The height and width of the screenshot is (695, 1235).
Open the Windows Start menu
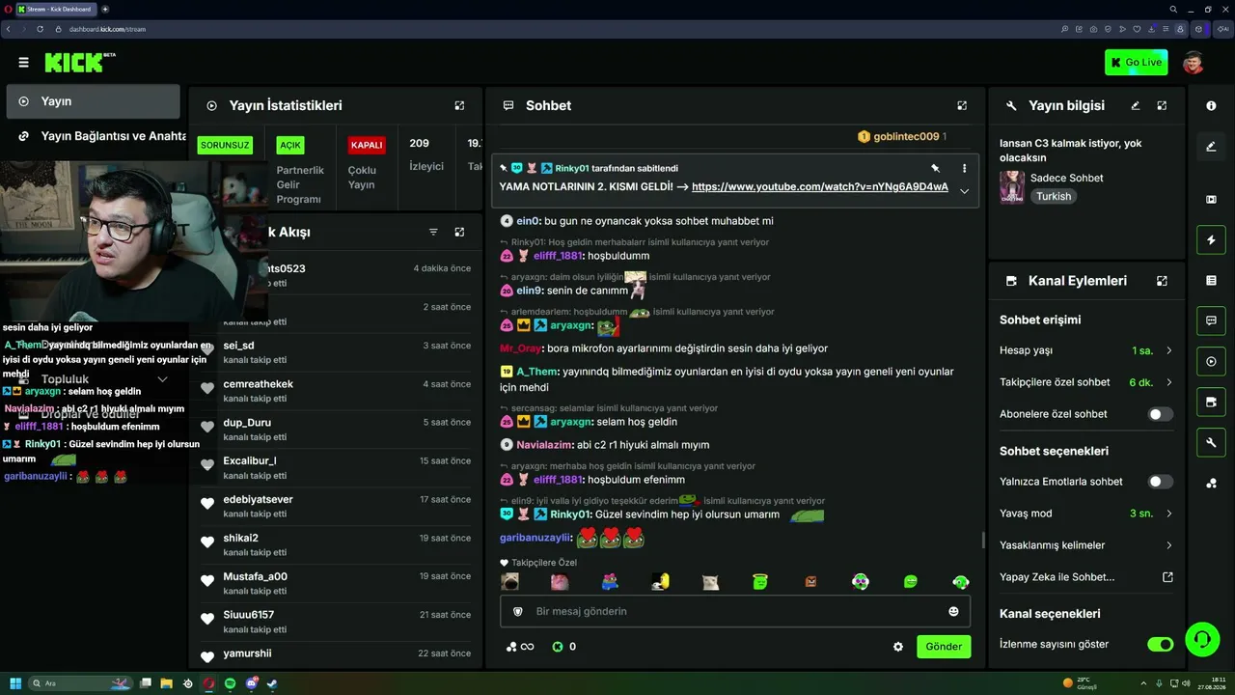tap(15, 683)
